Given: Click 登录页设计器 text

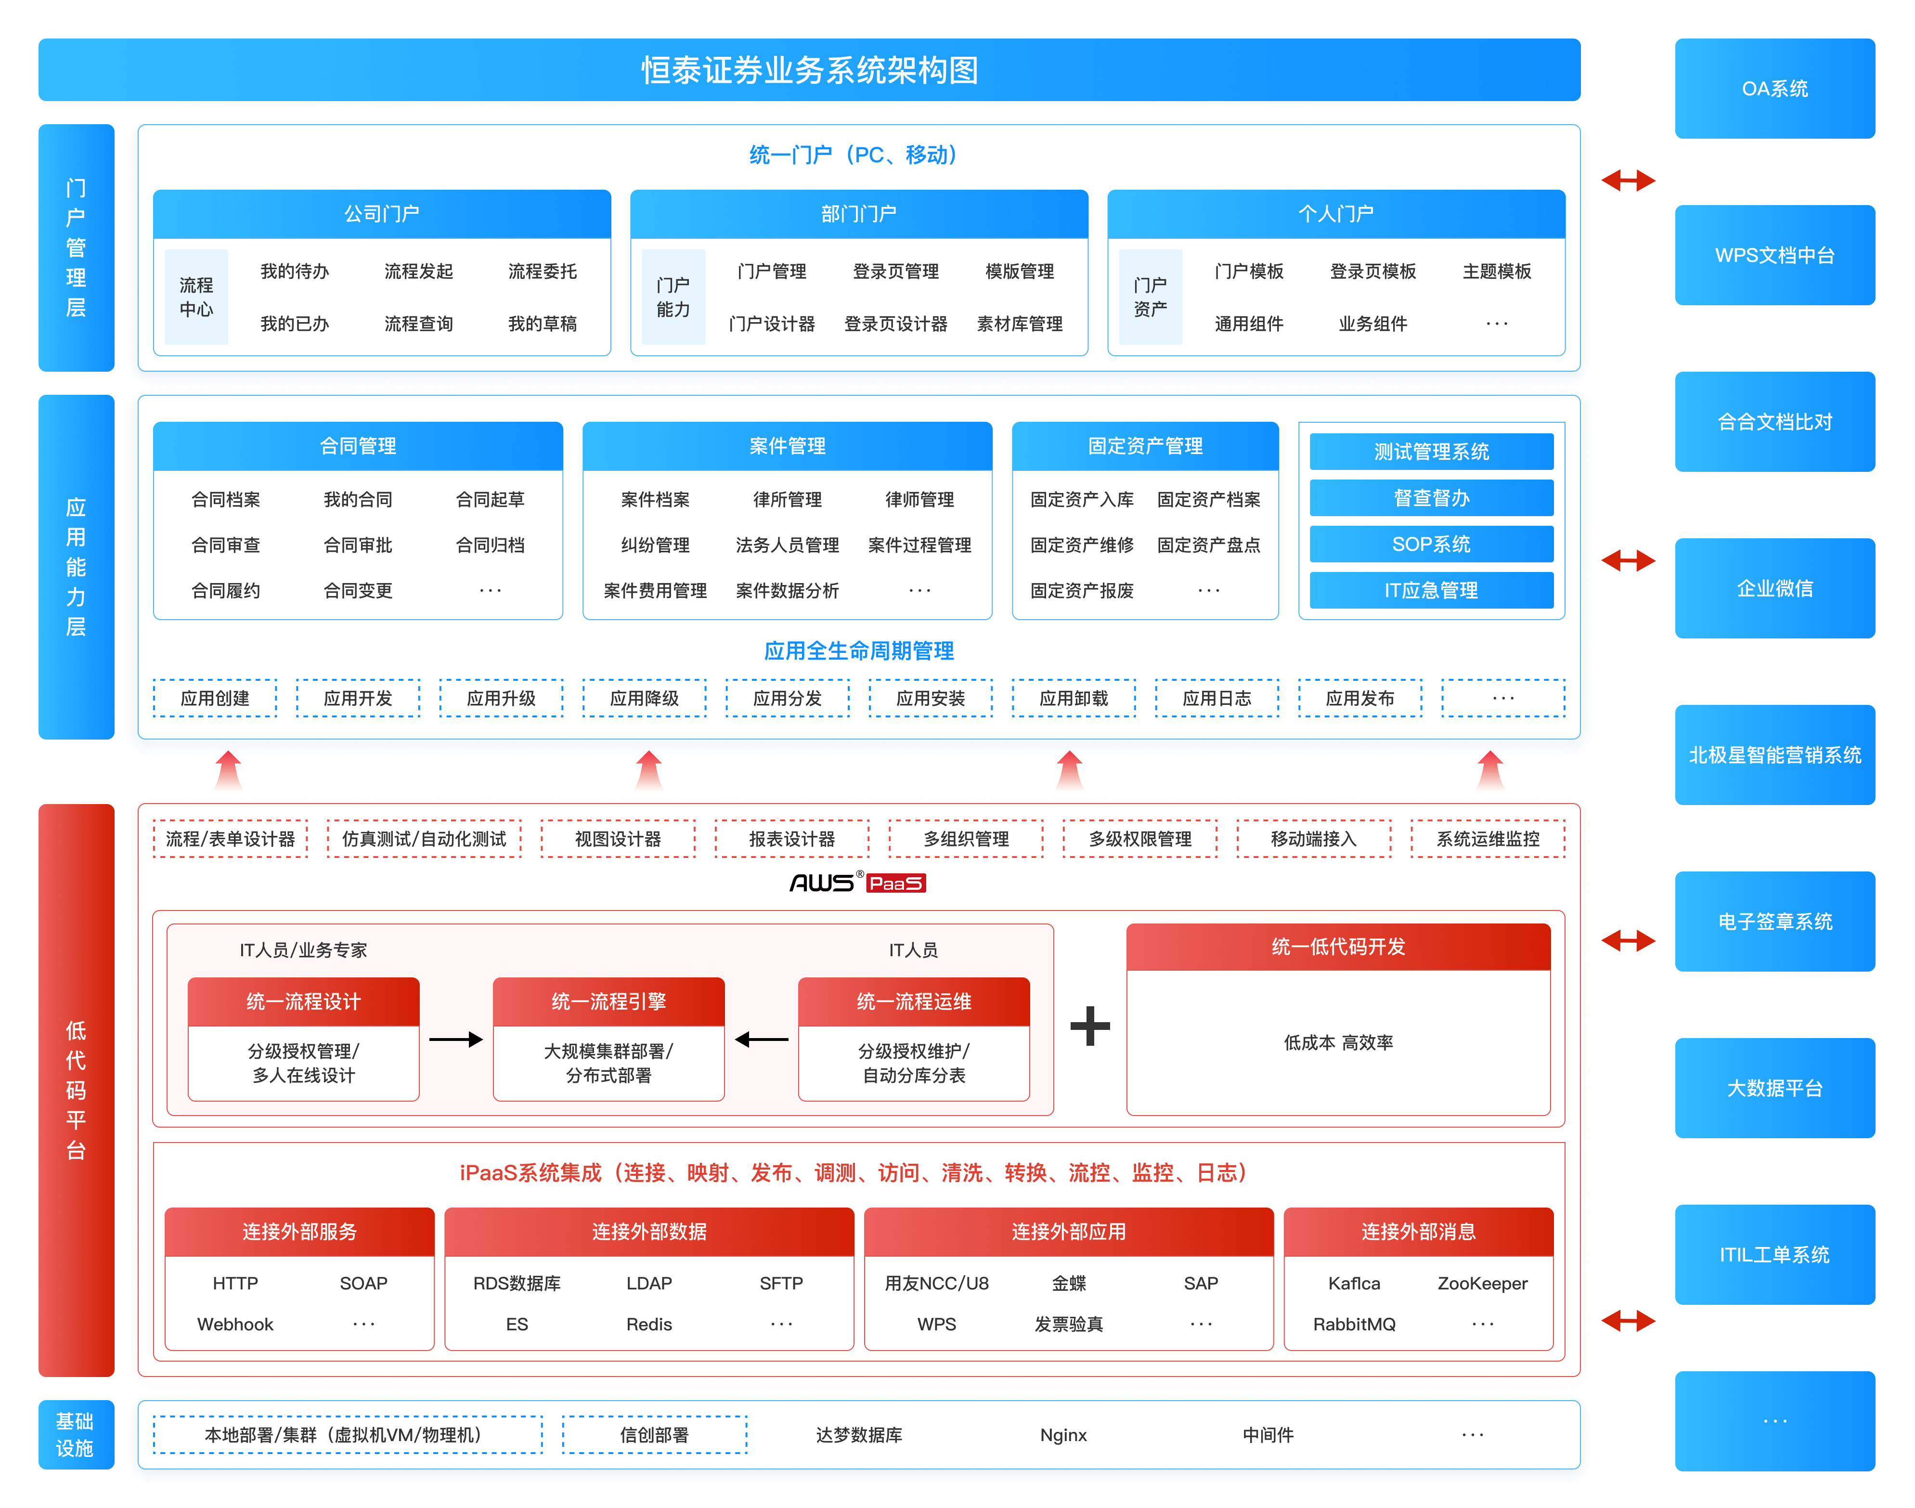Looking at the screenshot, I should (x=895, y=324).
